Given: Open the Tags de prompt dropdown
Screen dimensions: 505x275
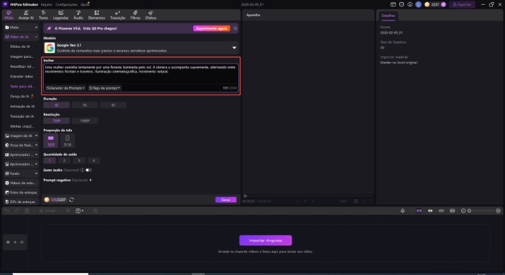Looking at the screenshot, I should point(104,88).
